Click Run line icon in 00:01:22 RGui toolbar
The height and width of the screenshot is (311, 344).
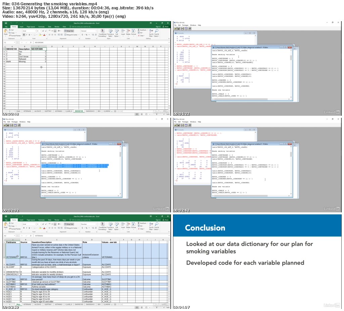coord(182,29)
